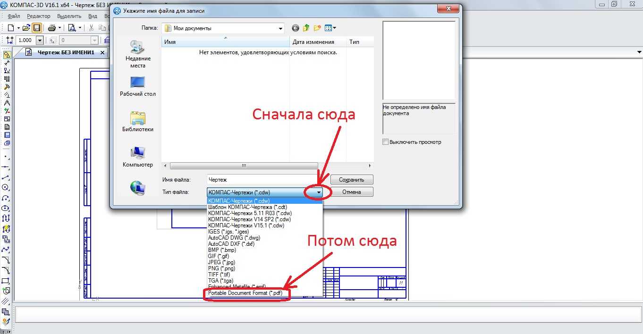The width and height of the screenshot is (643, 334).
Task: Choose КОМПАС-Чертежи V14 SP2 (*.cdw) file type
Action: (250, 219)
